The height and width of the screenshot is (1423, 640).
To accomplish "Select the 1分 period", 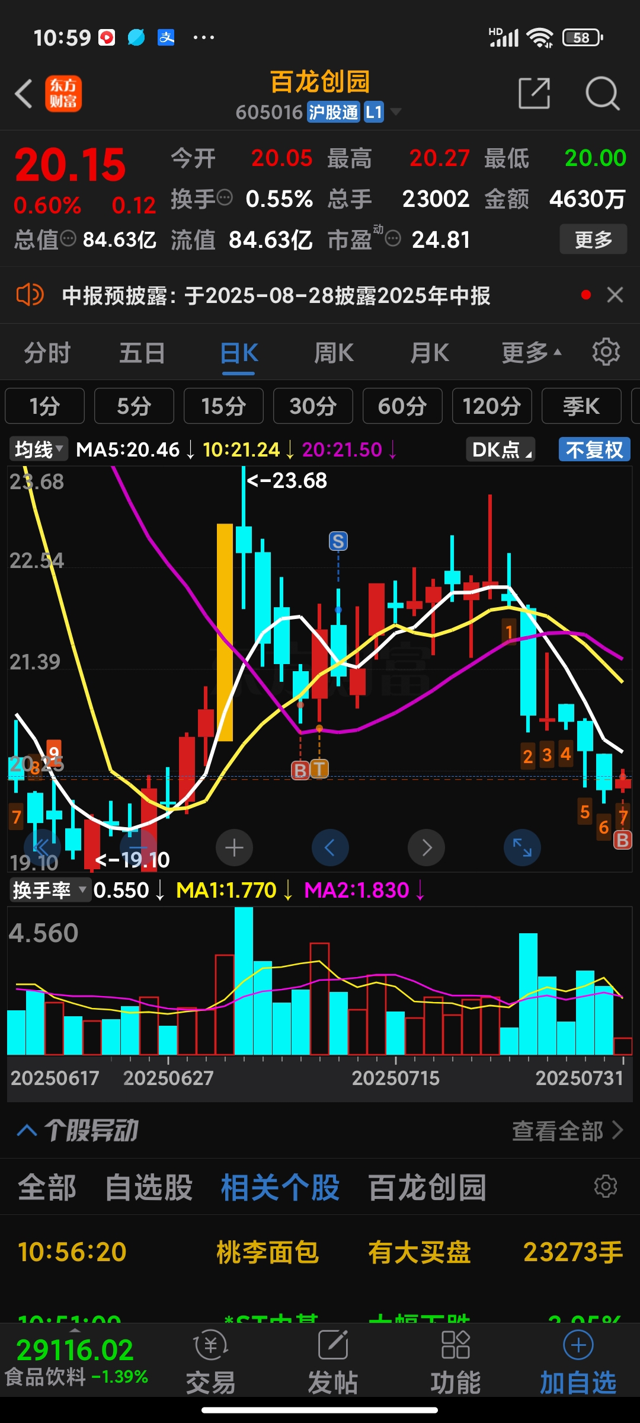I will click(45, 406).
